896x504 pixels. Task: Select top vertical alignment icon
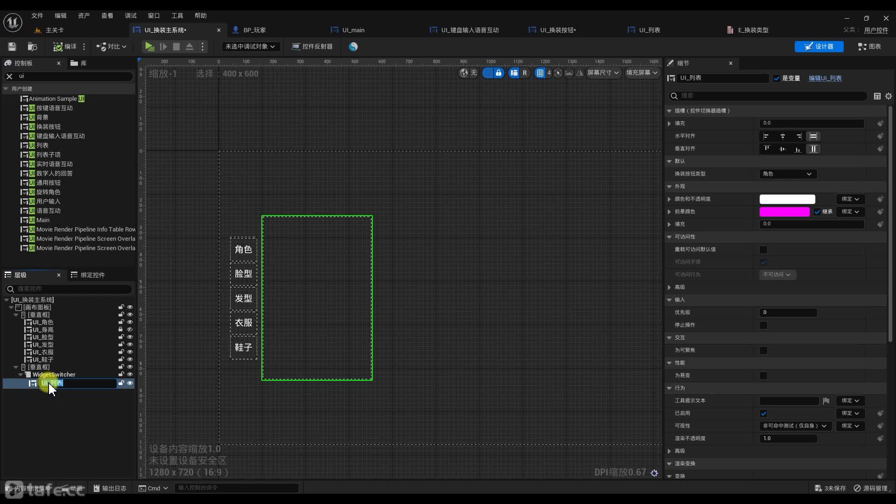coord(767,149)
